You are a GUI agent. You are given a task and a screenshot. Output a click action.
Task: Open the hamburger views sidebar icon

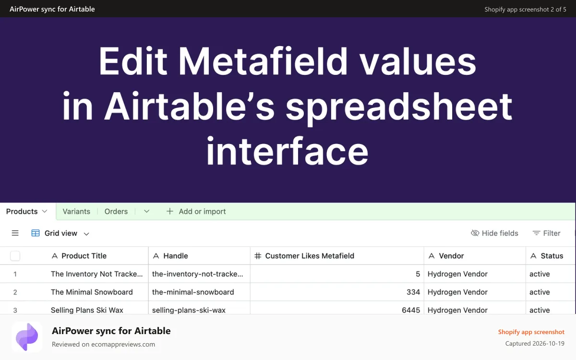pyautogui.click(x=15, y=233)
